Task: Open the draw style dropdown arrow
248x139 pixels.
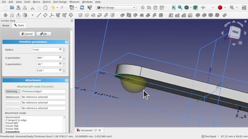Action: [191, 8]
